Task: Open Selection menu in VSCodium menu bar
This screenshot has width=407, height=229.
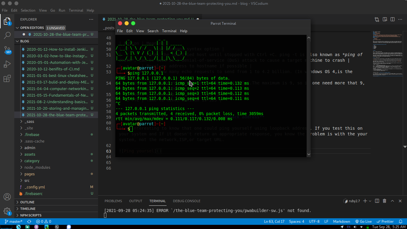Action: tap(28, 10)
